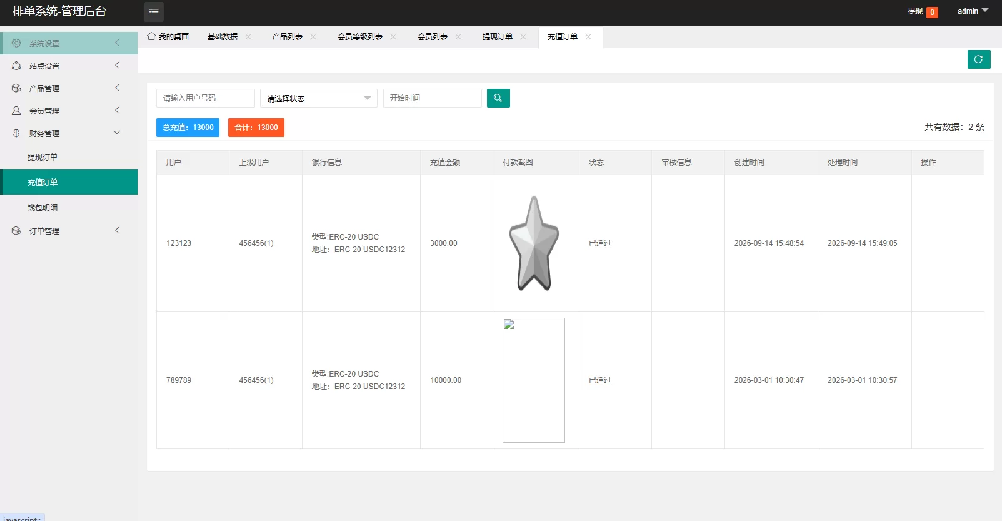Image resolution: width=1002 pixels, height=521 pixels.
Task: Expand 订单管理 menu chevron
Action: (117, 230)
